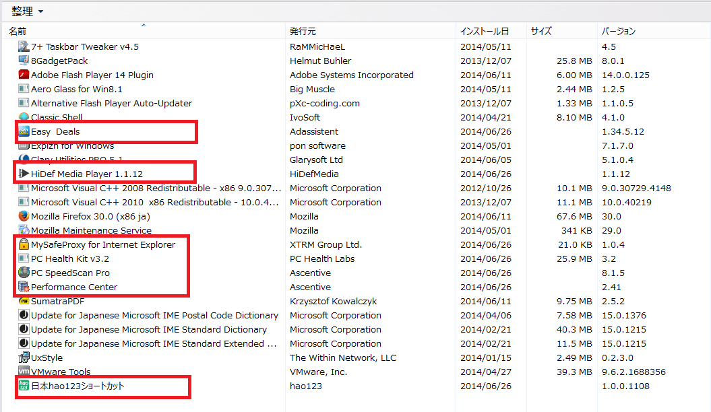Click the Visual C++ 2010 Redistributable icon
This screenshot has width=711, height=412.
pos(24,201)
